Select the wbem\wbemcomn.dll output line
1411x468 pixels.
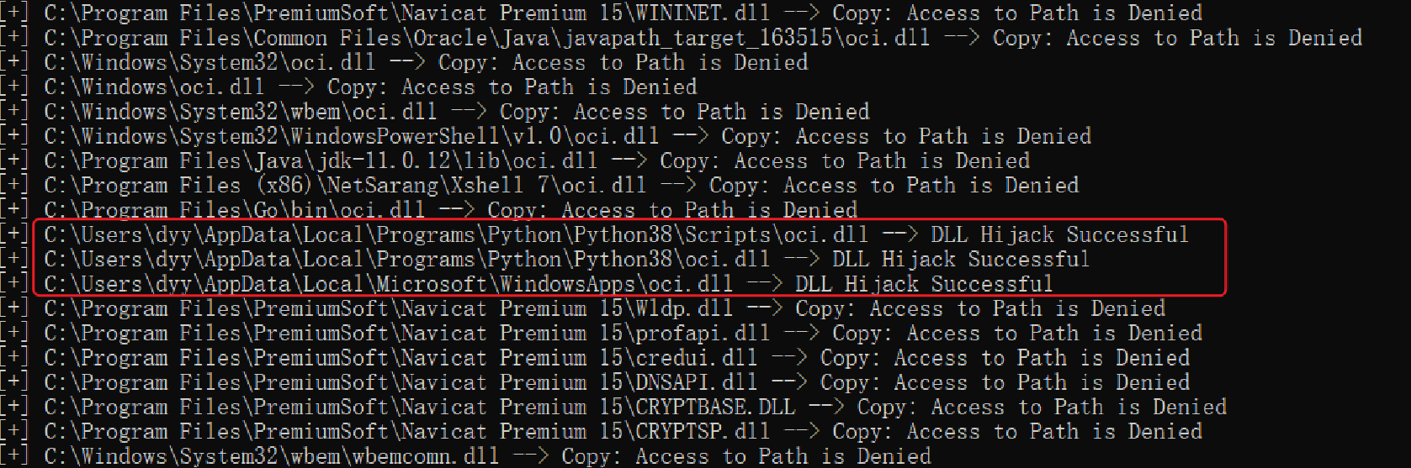coord(466,456)
